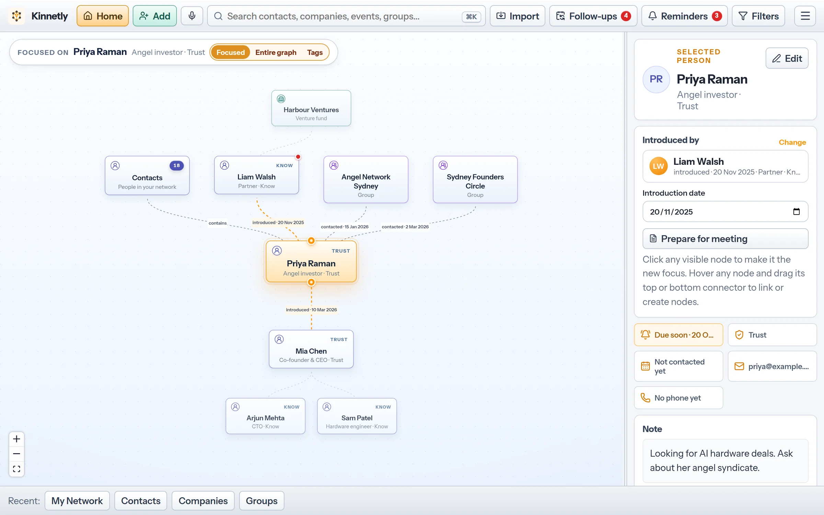Viewport: 824px width, 515px height.
Task: Open the Due soon reminder chip
Action: 678,335
